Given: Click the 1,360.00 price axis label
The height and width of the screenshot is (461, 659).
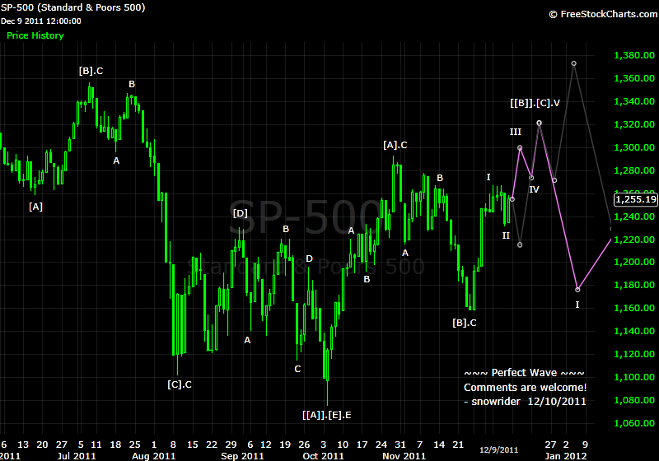Looking at the screenshot, I should 634,78.
